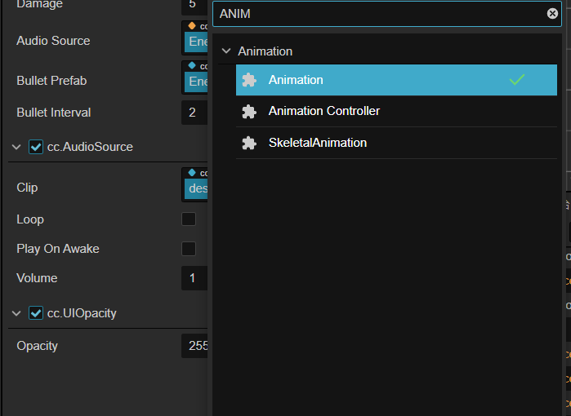This screenshot has height=416, width=571.
Task: Click the Volume value field
Action: 194,278
